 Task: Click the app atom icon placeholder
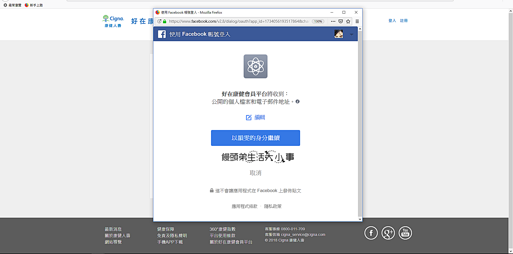[255, 66]
